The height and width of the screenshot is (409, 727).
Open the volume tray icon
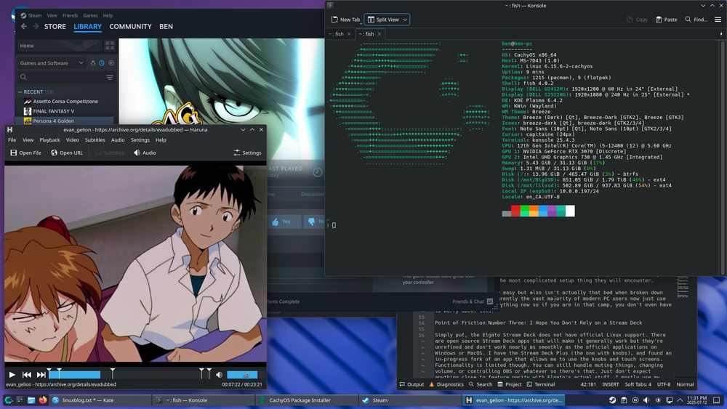point(646,400)
